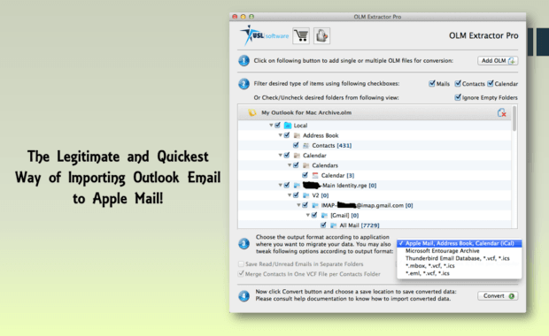Toggle Ignore Empty Folders checkbox
Viewport: 549px width, 336px height.
click(458, 97)
